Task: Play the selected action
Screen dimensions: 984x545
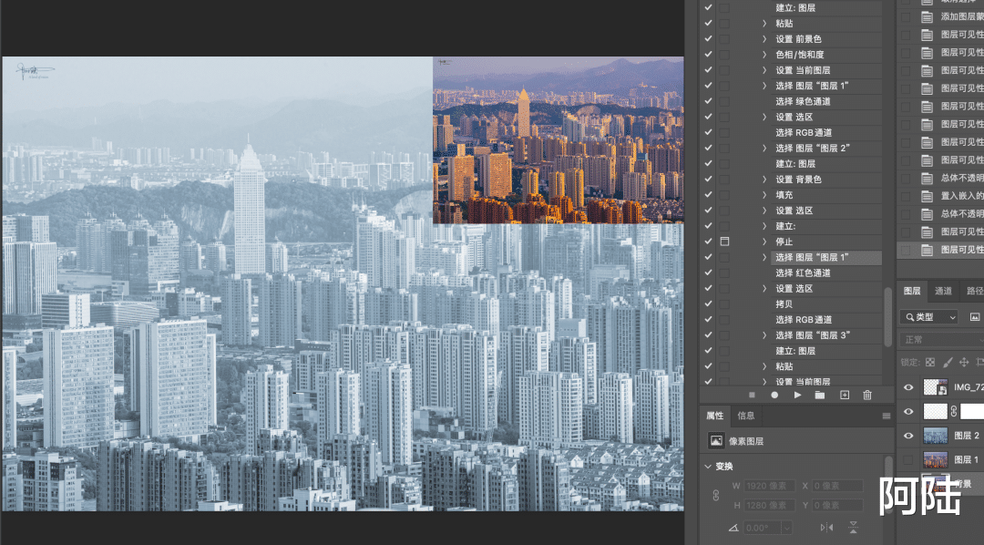Action: tap(797, 395)
